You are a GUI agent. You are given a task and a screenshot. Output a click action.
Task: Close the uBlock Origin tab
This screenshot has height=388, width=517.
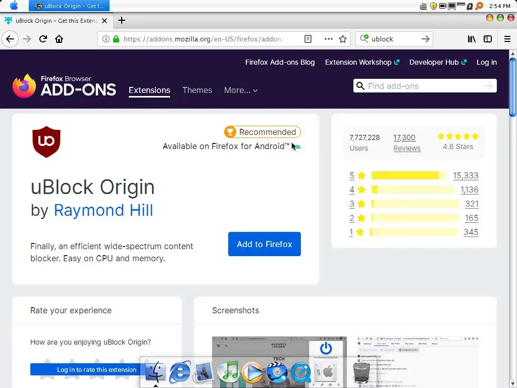click(105, 21)
